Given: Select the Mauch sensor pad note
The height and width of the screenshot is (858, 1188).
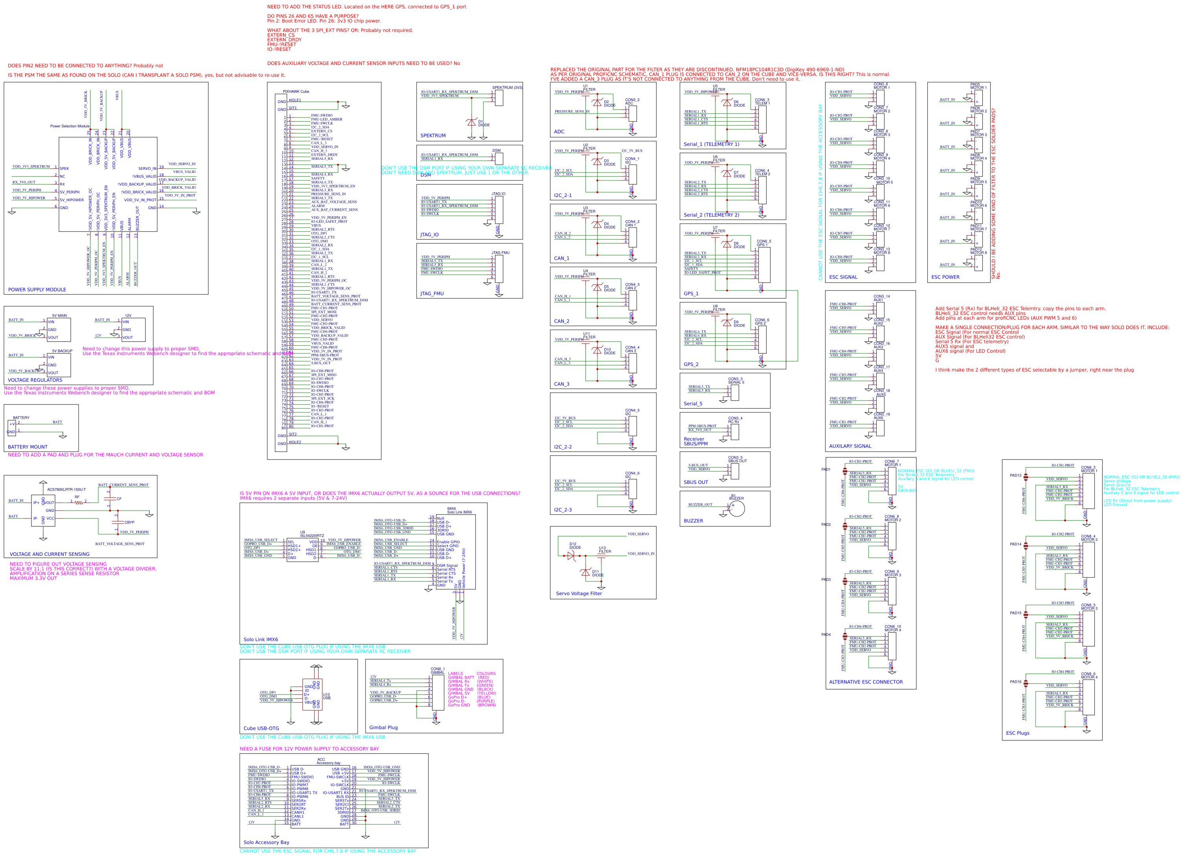Looking at the screenshot, I should coord(105,455).
